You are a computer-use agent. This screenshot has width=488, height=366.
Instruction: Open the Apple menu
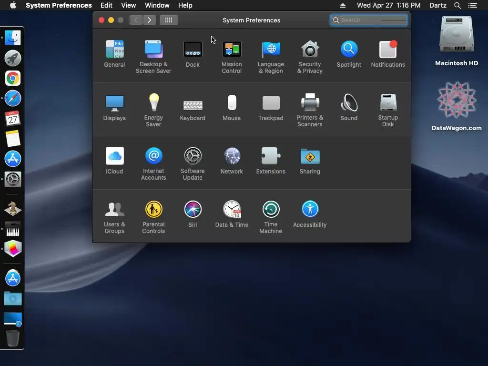[x=13, y=5]
